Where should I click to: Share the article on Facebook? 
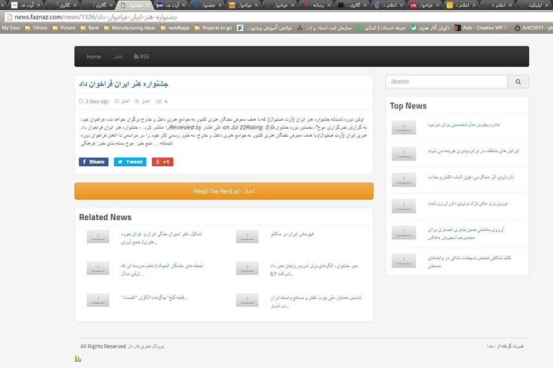coord(93,162)
